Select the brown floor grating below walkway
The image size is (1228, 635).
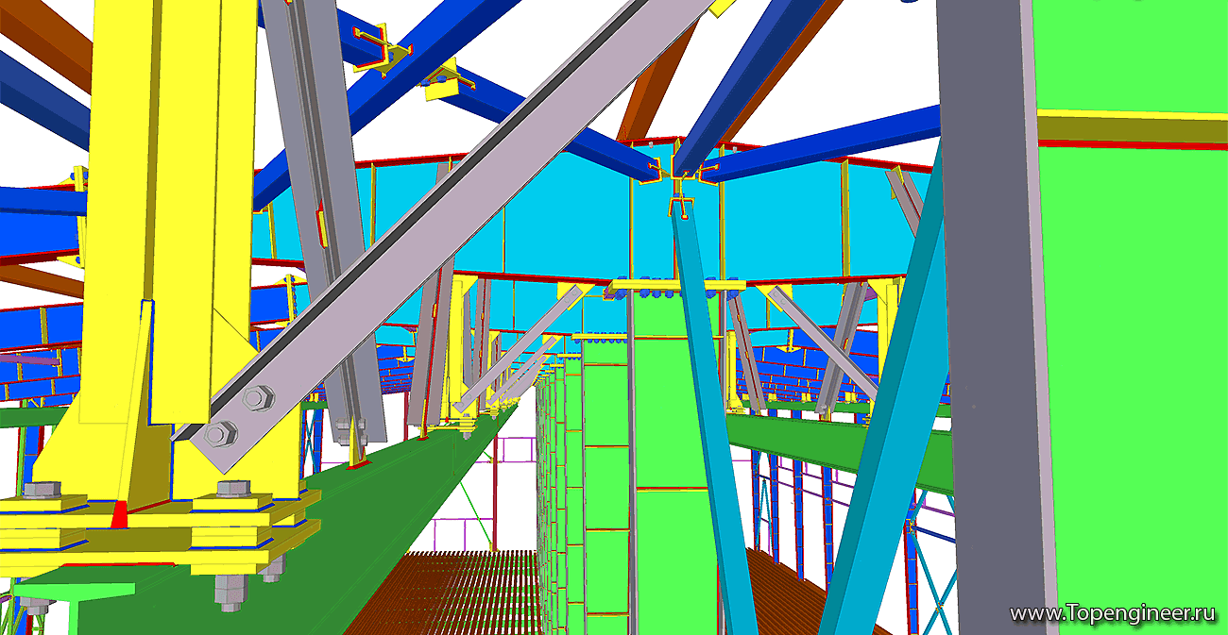444,593
